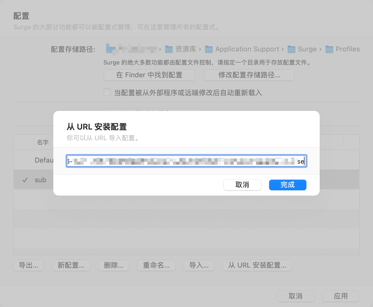
Task: Click the 配置 heading area
Action: pyautogui.click(x=21, y=16)
